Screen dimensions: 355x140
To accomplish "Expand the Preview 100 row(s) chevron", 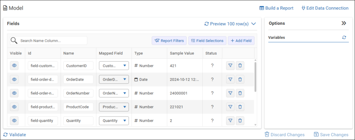I will (x=253, y=24).
